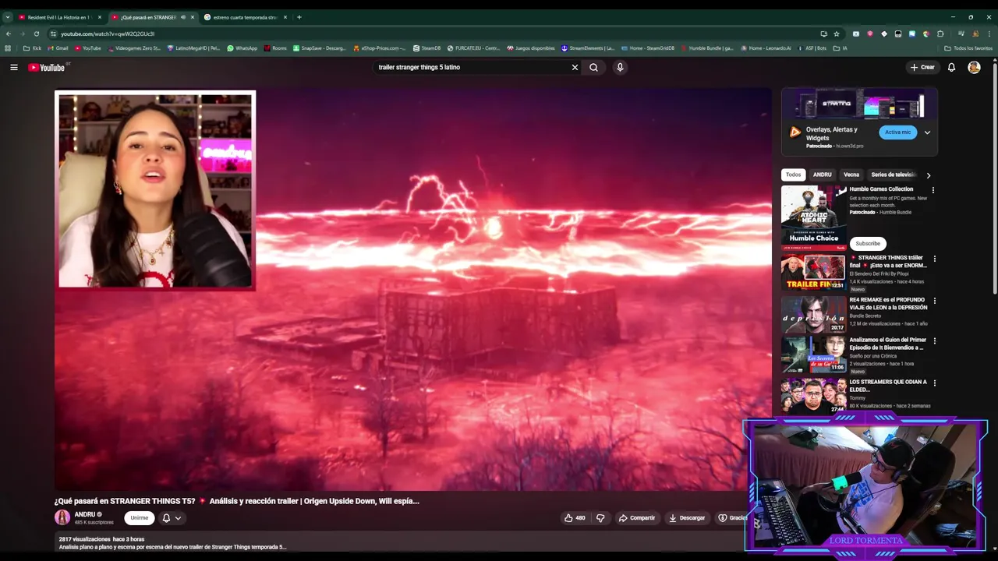Screen dimensions: 998x561
Task: Open options for Analizamos el Guion video
Action: pos(935,341)
